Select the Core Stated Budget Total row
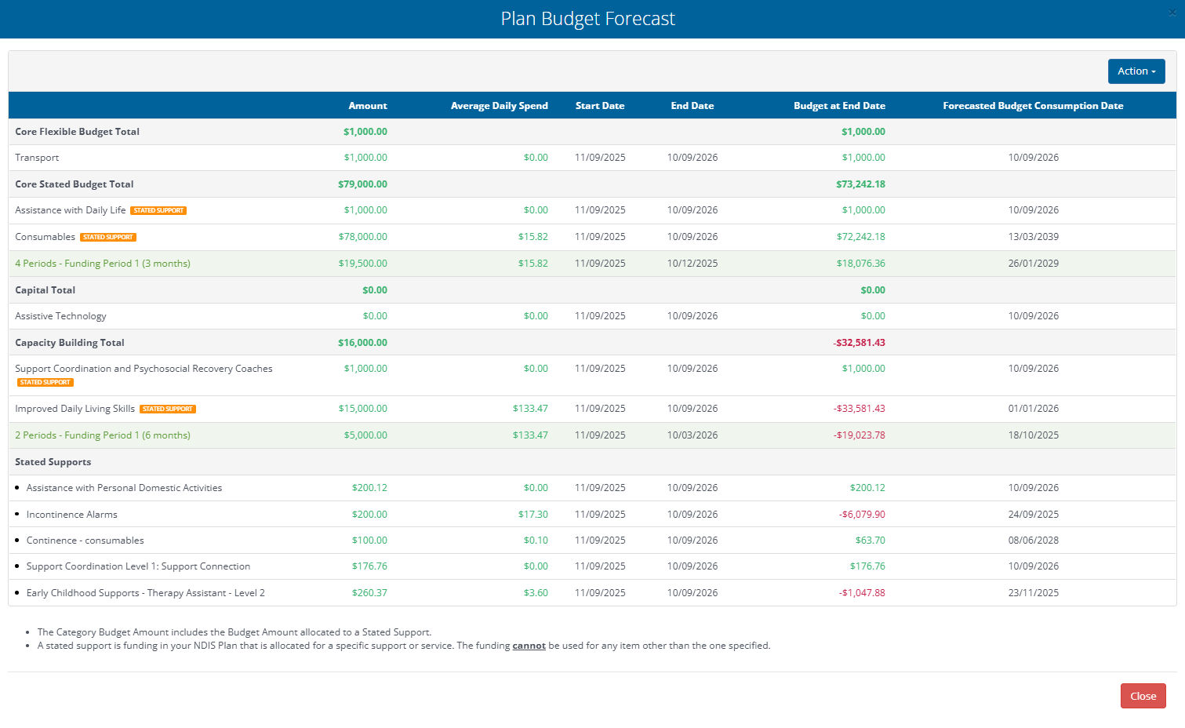The height and width of the screenshot is (728, 1185). pos(75,184)
